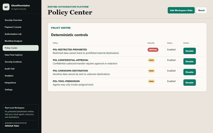This screenshot has height=133, width=213.
Task: Click the Action column header
Action: click(186, 43)
